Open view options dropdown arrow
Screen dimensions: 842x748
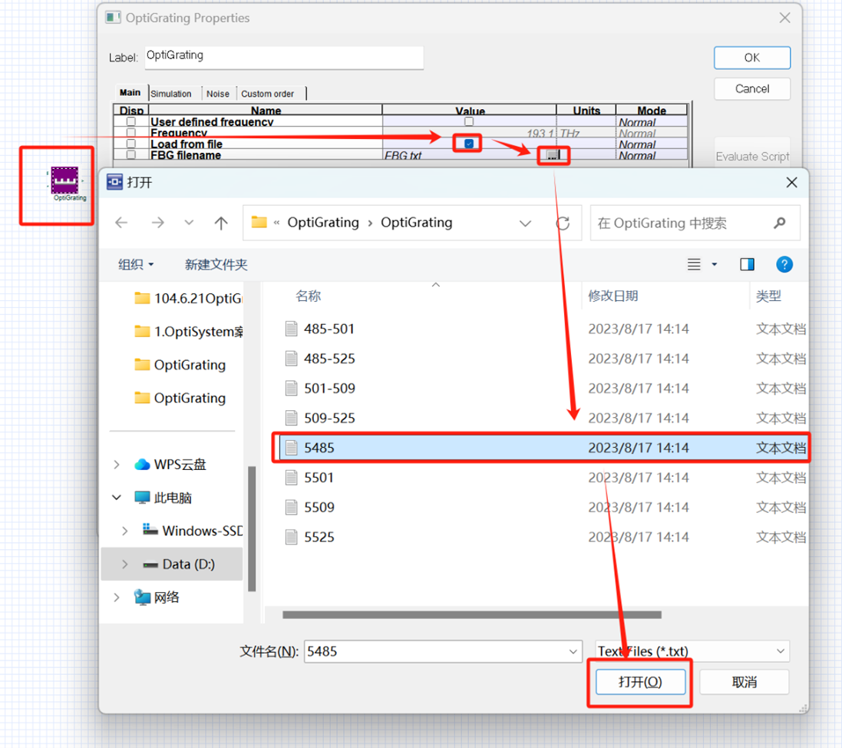pyautogui.click(x=714, y=264)
